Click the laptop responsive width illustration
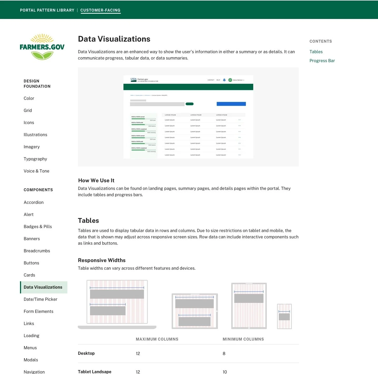Screen dimensions: 378x374 pyautogui.click(x=117, y=304)
